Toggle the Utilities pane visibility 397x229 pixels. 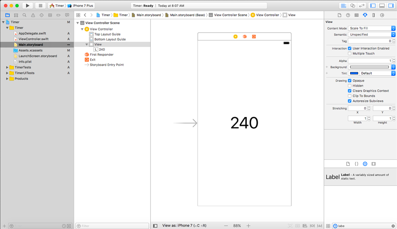tap(391, 5)
